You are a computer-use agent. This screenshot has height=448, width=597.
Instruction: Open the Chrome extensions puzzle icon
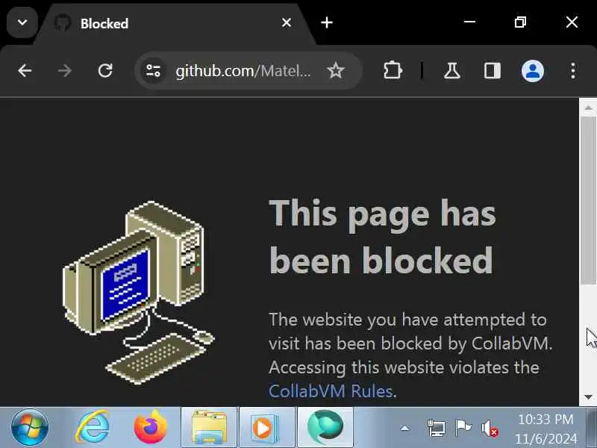pyautogui.click(x=393, y=71)
